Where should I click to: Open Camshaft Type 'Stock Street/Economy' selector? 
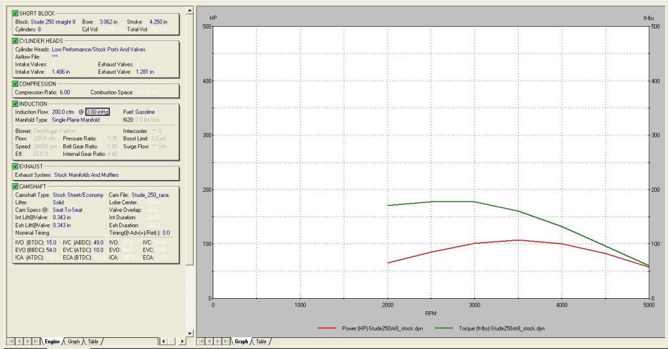pos(78,195)
